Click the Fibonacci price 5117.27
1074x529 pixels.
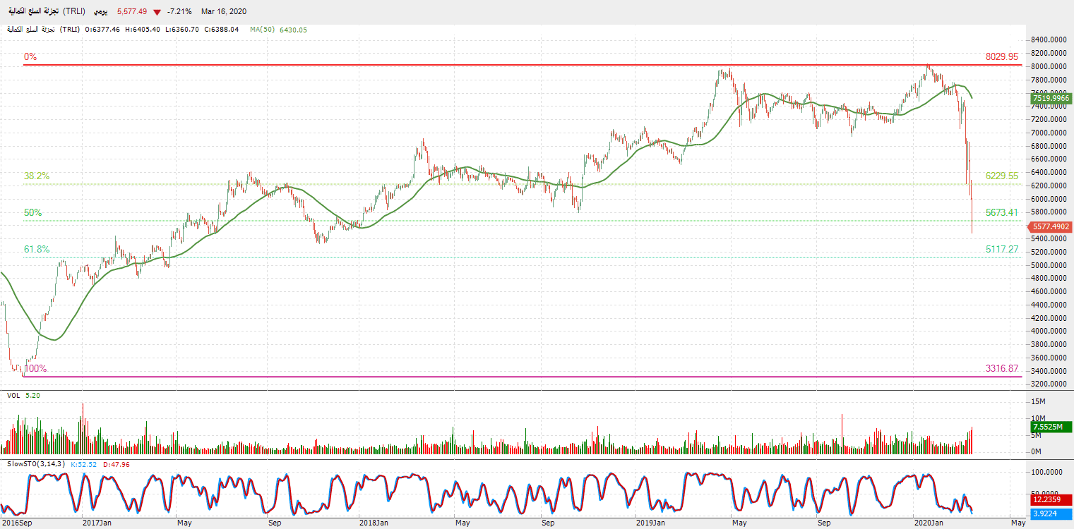[1002, 249]
